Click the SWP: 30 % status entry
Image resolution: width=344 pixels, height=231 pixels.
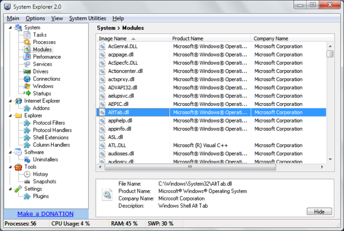160,224
